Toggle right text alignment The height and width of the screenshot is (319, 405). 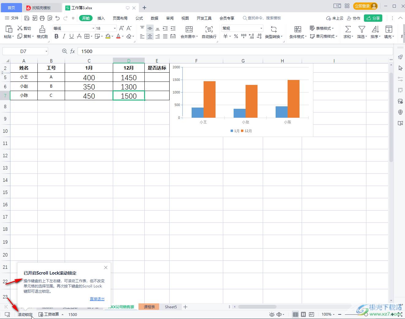158,36
